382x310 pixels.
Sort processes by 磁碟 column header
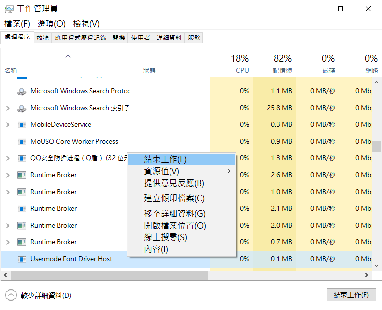317,66
